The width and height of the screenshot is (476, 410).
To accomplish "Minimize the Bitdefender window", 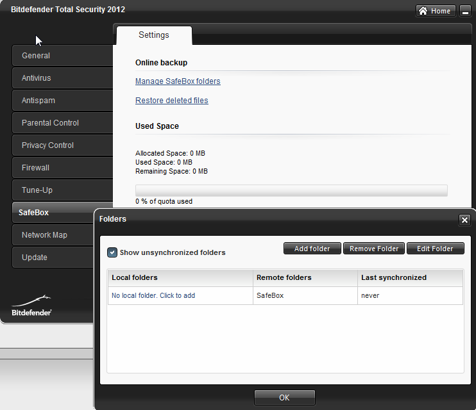I will point(465,11).
